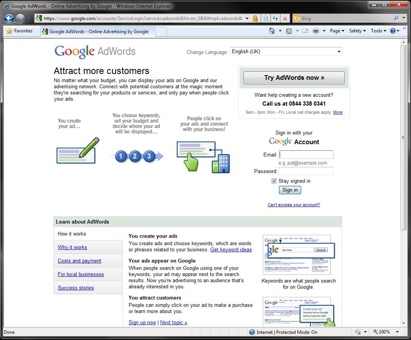The image size is (411, 340).
Task: Open the Safety menu
Action: (357, 31)
